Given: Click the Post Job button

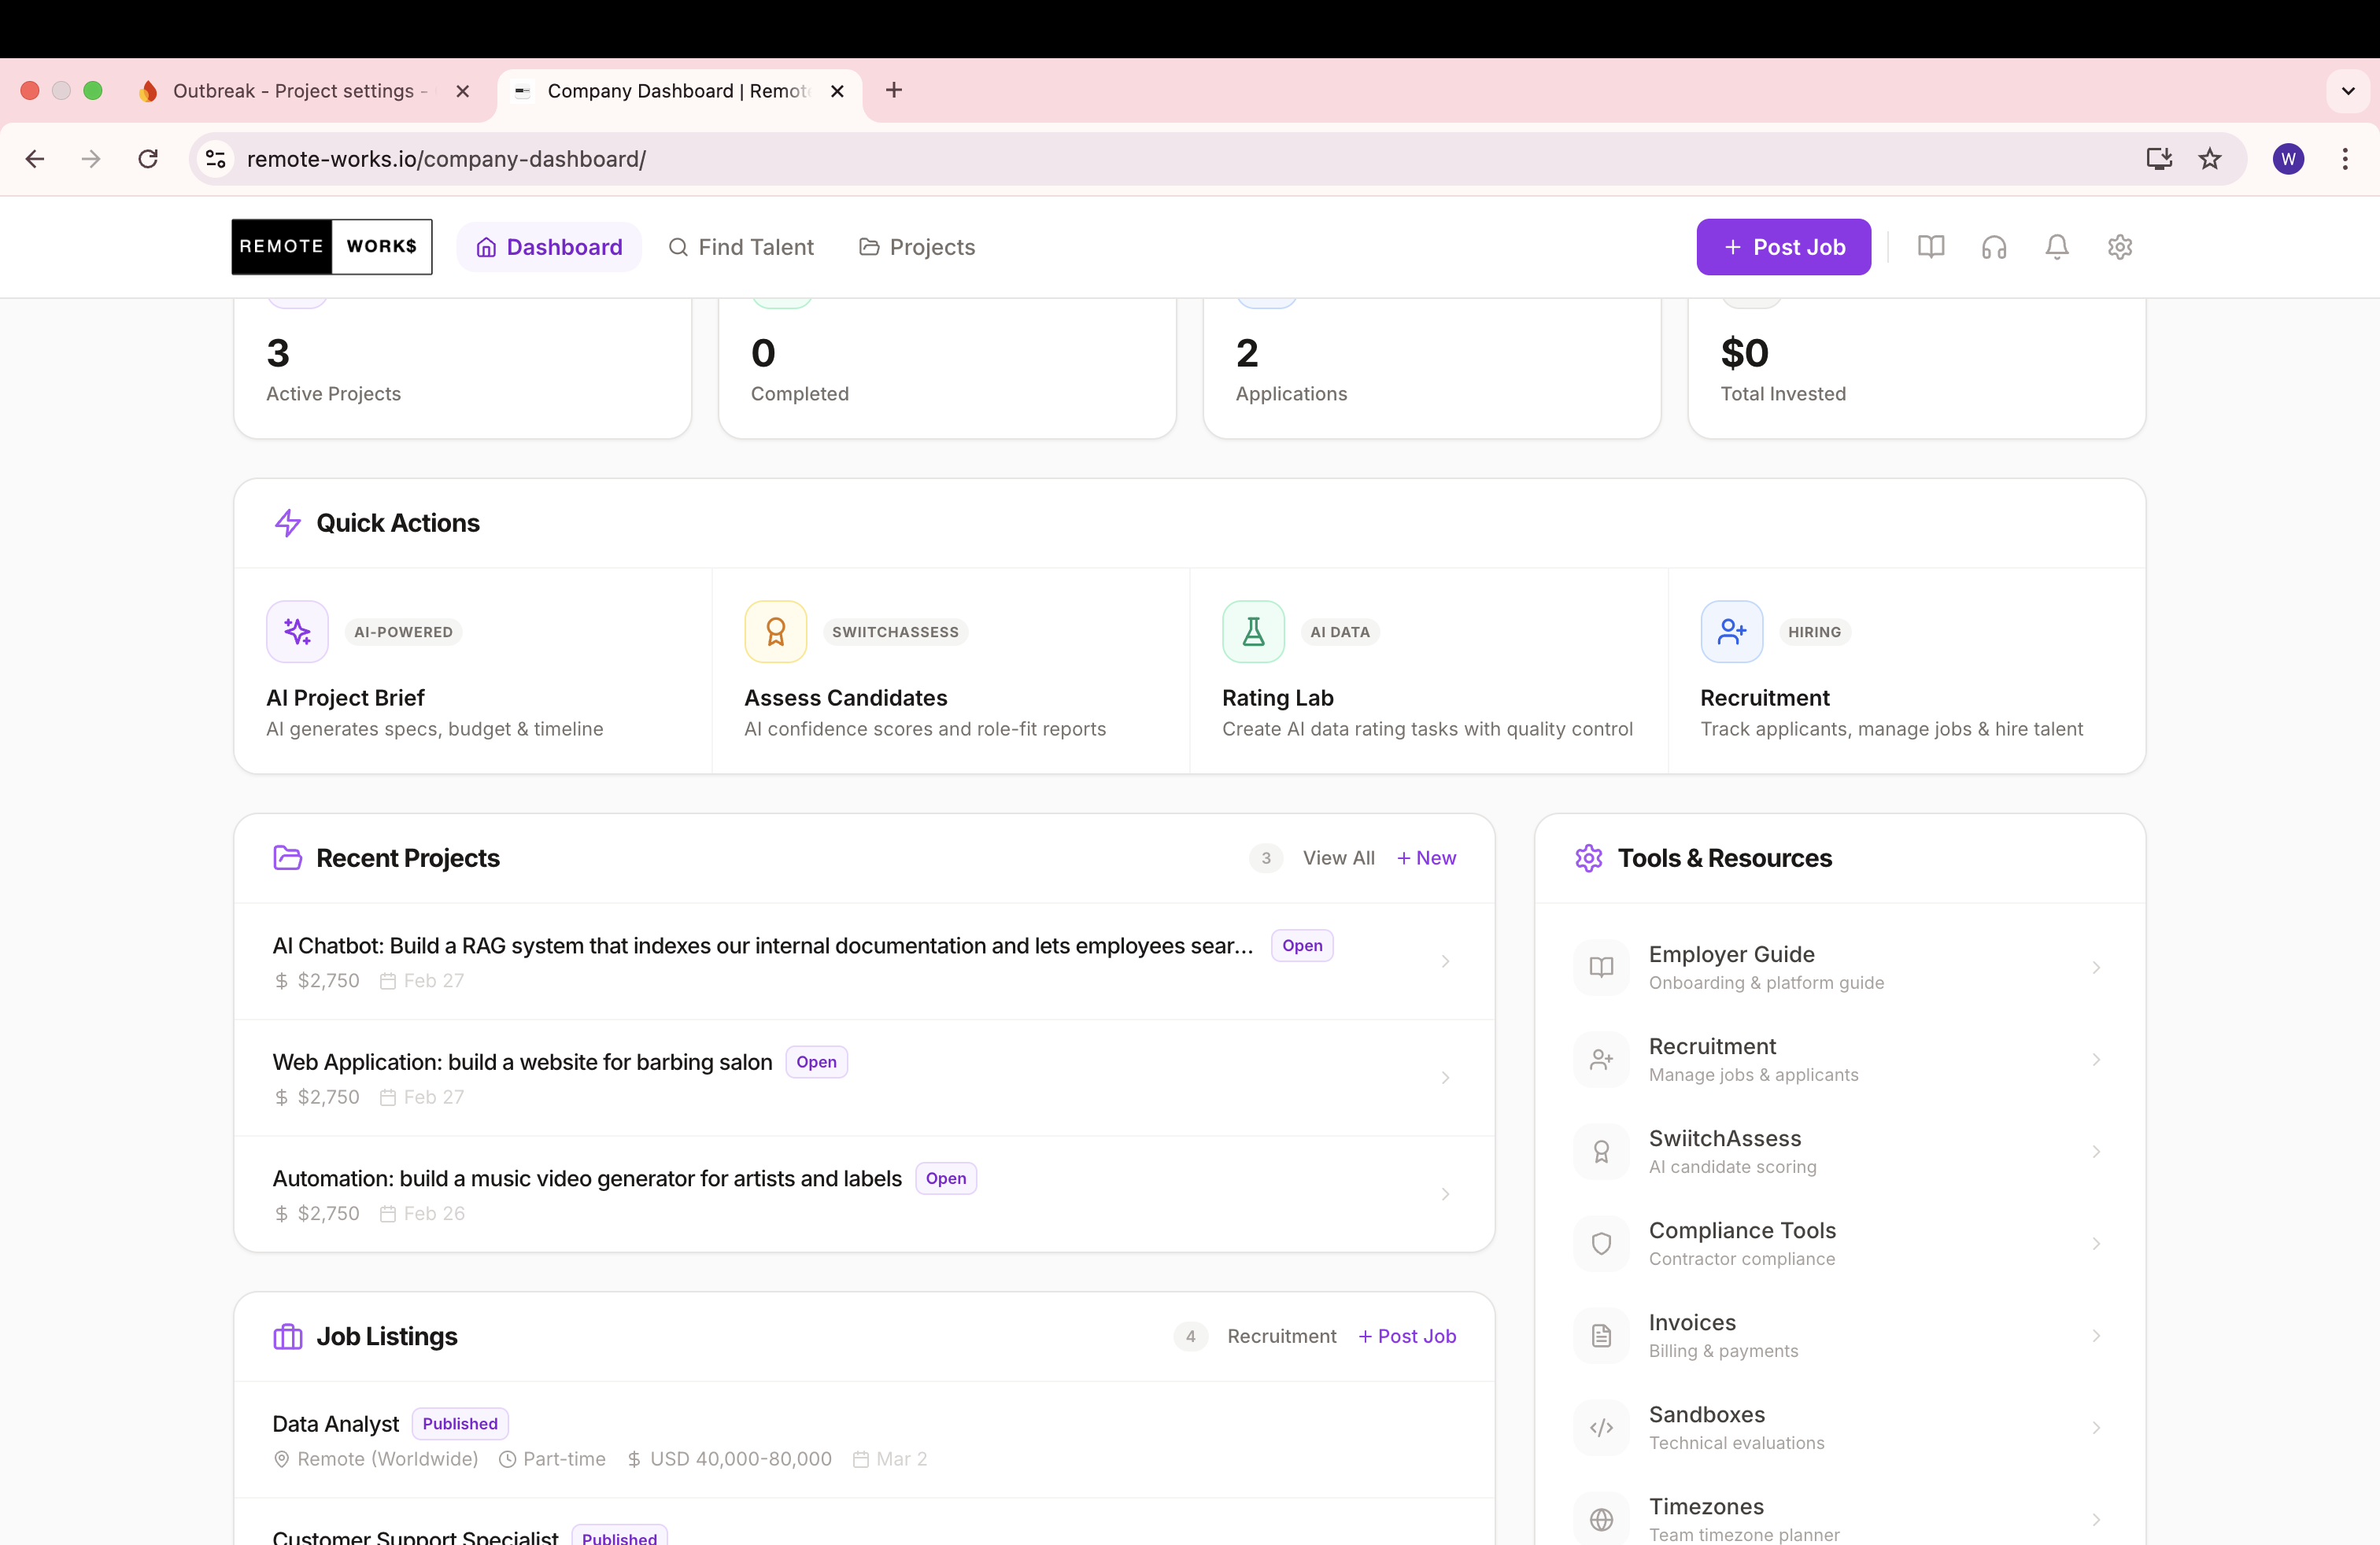Looking at the screenshot, I should 1783,247.
